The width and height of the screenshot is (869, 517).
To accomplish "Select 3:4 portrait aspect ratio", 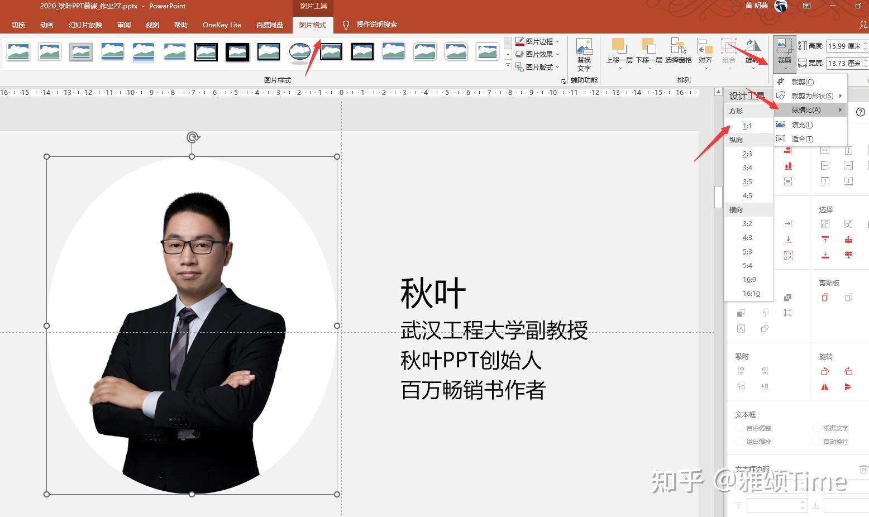I will pyautogui.click(x=748, y=168).
